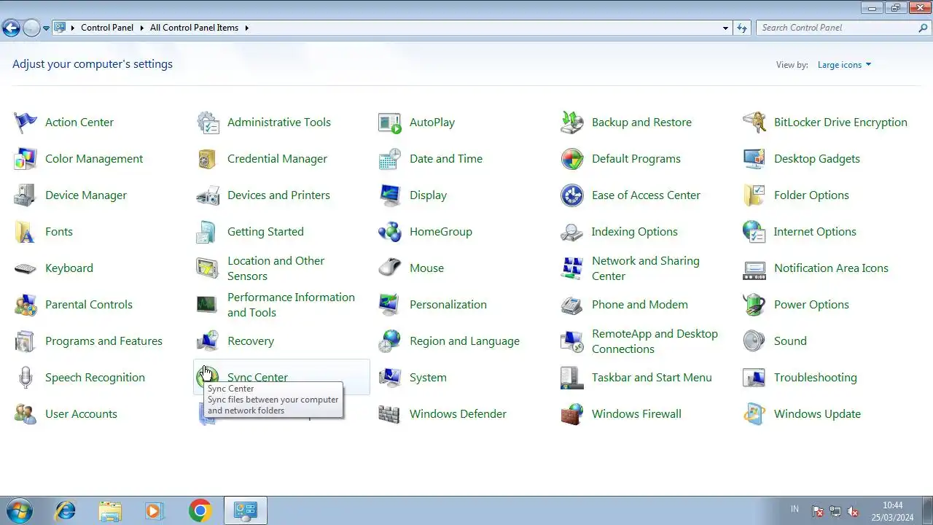Open the Parental Controls link
Viewport: 933px width, 525px height.
pos(89,305)
